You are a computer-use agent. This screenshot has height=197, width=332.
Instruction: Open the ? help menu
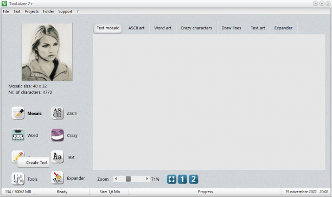tap(78, 11)
